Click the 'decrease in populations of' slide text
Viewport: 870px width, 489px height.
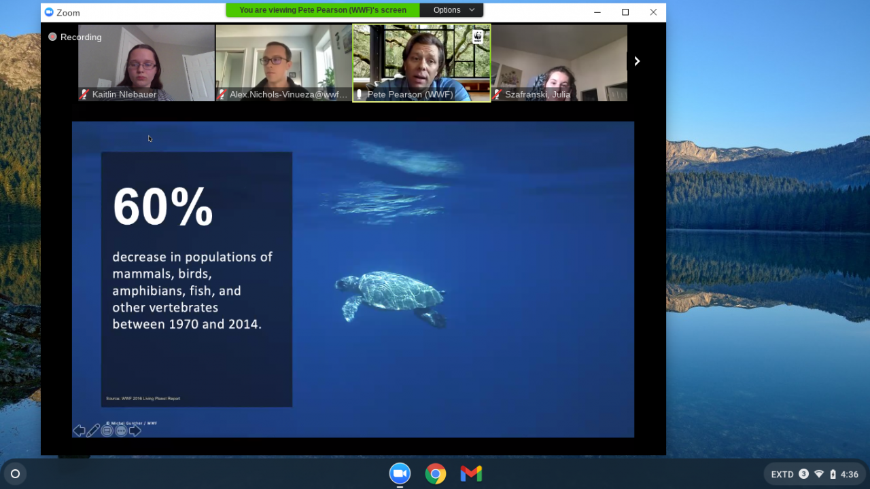pos(192,257)
